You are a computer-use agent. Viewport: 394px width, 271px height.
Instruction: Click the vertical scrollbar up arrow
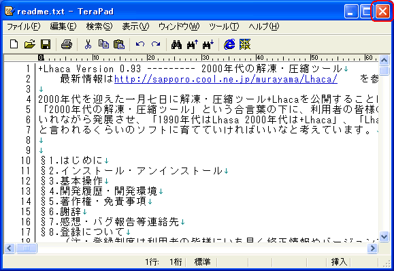(384, 60)
